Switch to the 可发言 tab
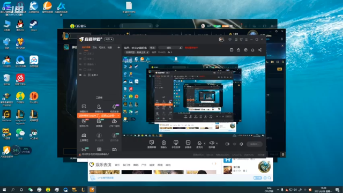Image resolution: width=343 pixels, height=193 pixels. 102,47
